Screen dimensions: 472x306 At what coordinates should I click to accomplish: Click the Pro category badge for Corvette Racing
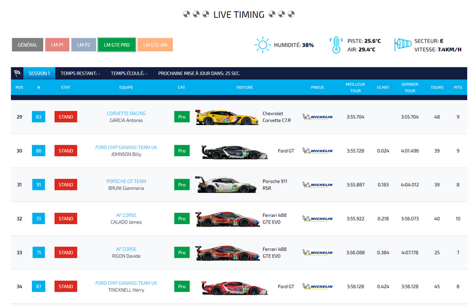(182, 117)
